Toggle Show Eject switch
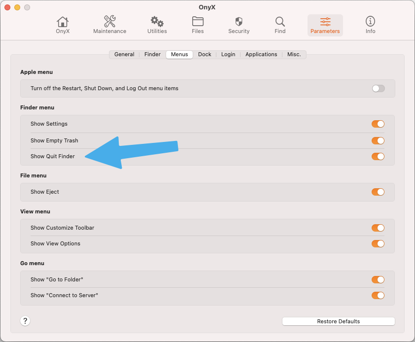The height and width of the screenshot is (342, 415). point(378,192)
